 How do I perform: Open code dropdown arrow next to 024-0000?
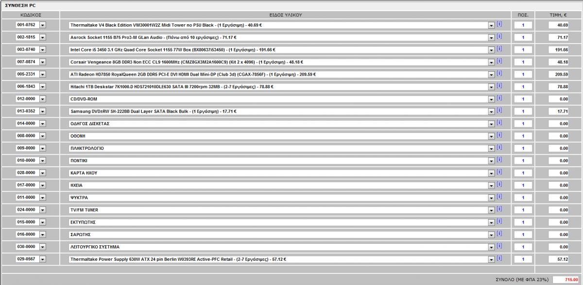(42, 210)
